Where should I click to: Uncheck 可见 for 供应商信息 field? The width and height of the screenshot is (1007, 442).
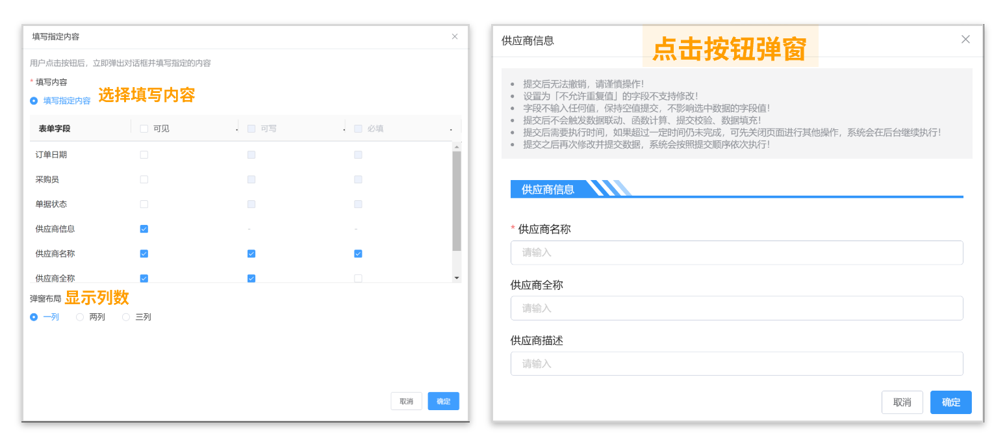pos(144,229)
